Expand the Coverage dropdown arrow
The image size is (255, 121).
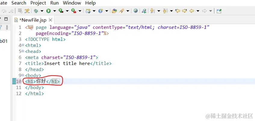point(67,11)
